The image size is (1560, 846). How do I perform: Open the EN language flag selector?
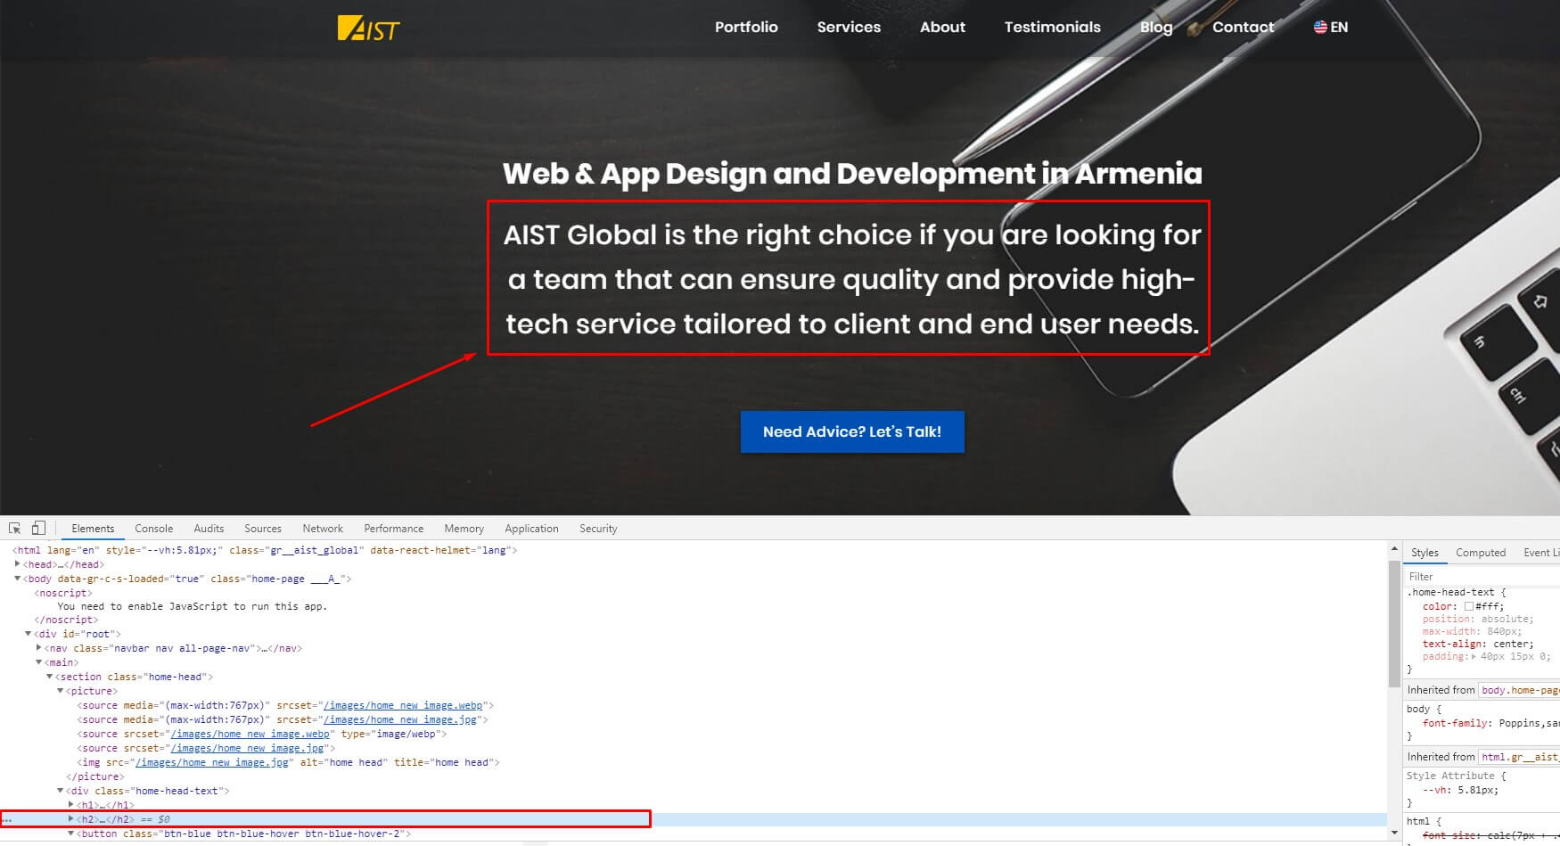[1328, 27]
